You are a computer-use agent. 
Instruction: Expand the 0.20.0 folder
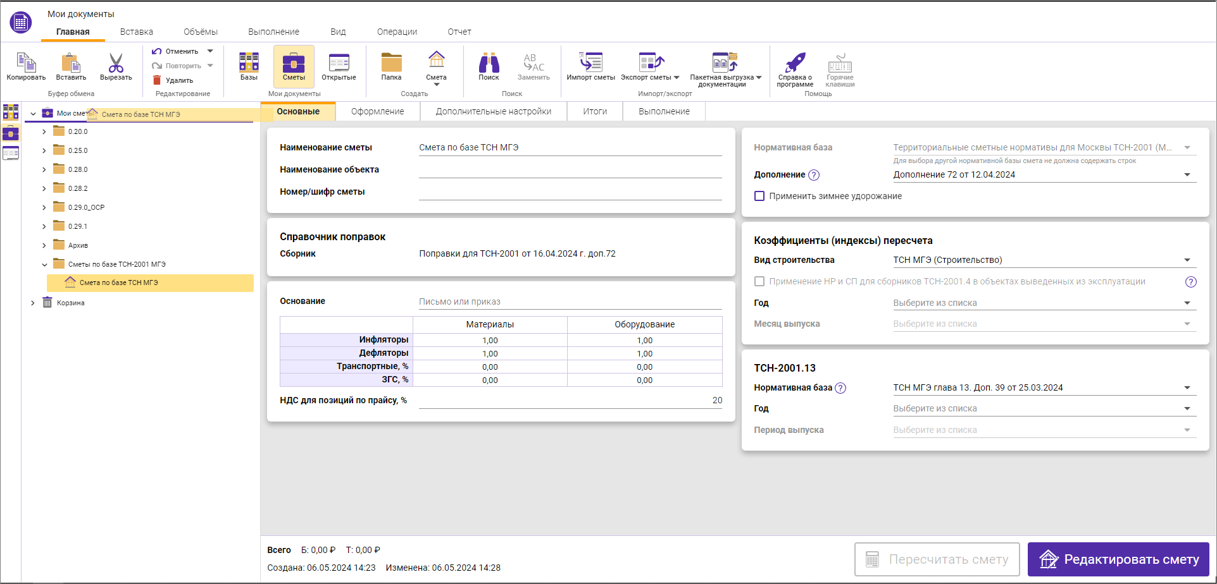tap(44, 131)
